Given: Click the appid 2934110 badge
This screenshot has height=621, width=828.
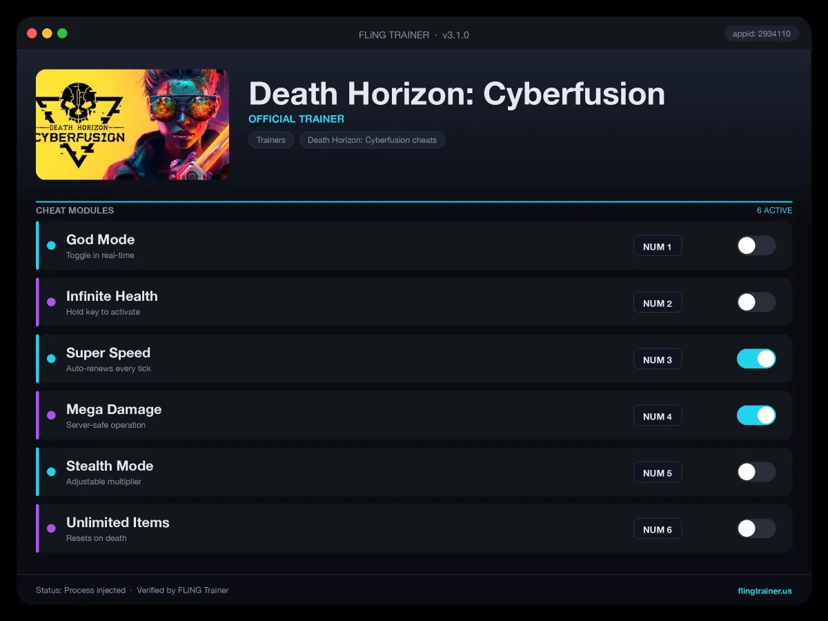Looking at the screenshot, I should (x=762, y=33).
